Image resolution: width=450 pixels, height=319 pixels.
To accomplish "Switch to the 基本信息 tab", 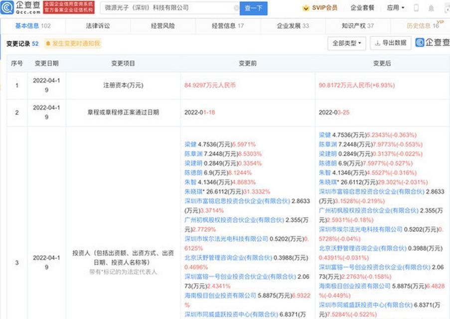I will coord(33,26).
